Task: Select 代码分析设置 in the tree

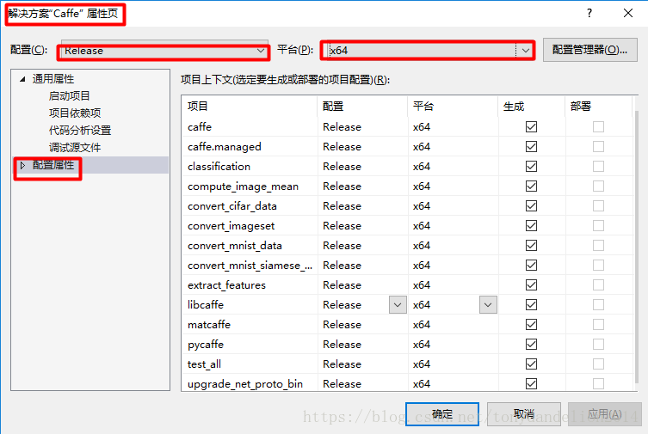Action: [80, 131]
